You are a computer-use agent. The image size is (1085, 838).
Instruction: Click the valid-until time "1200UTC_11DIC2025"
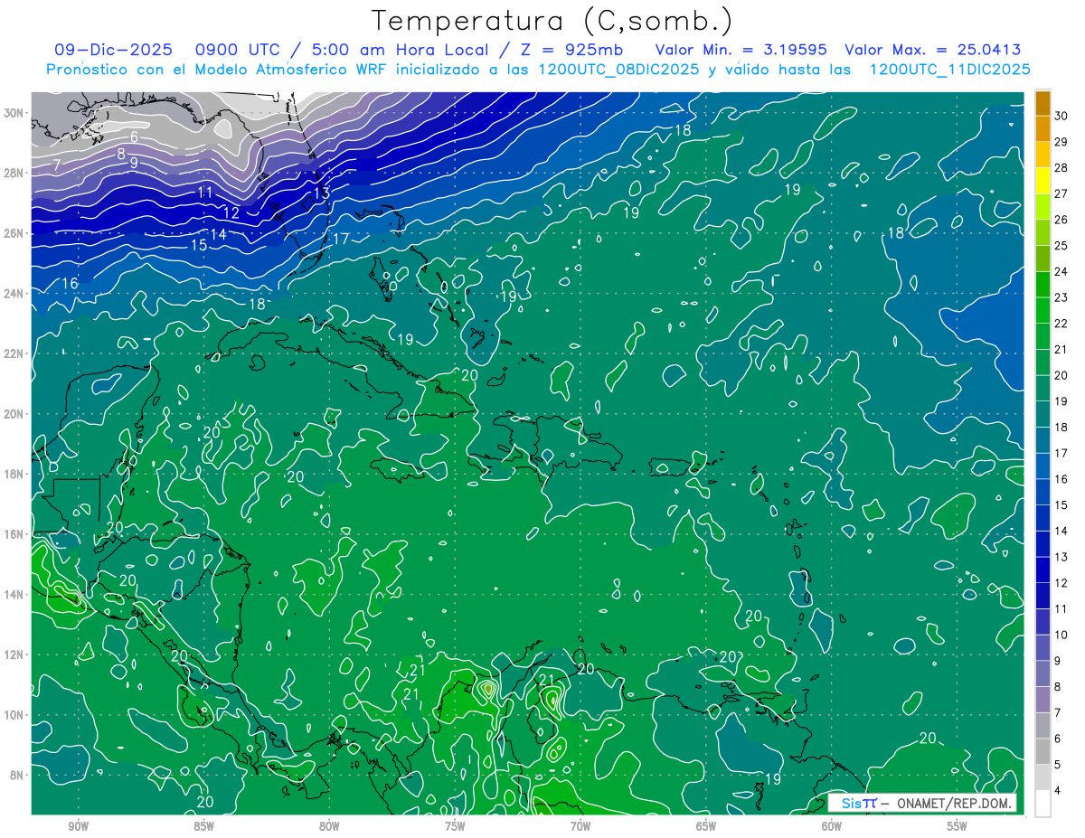click(949, 70)
